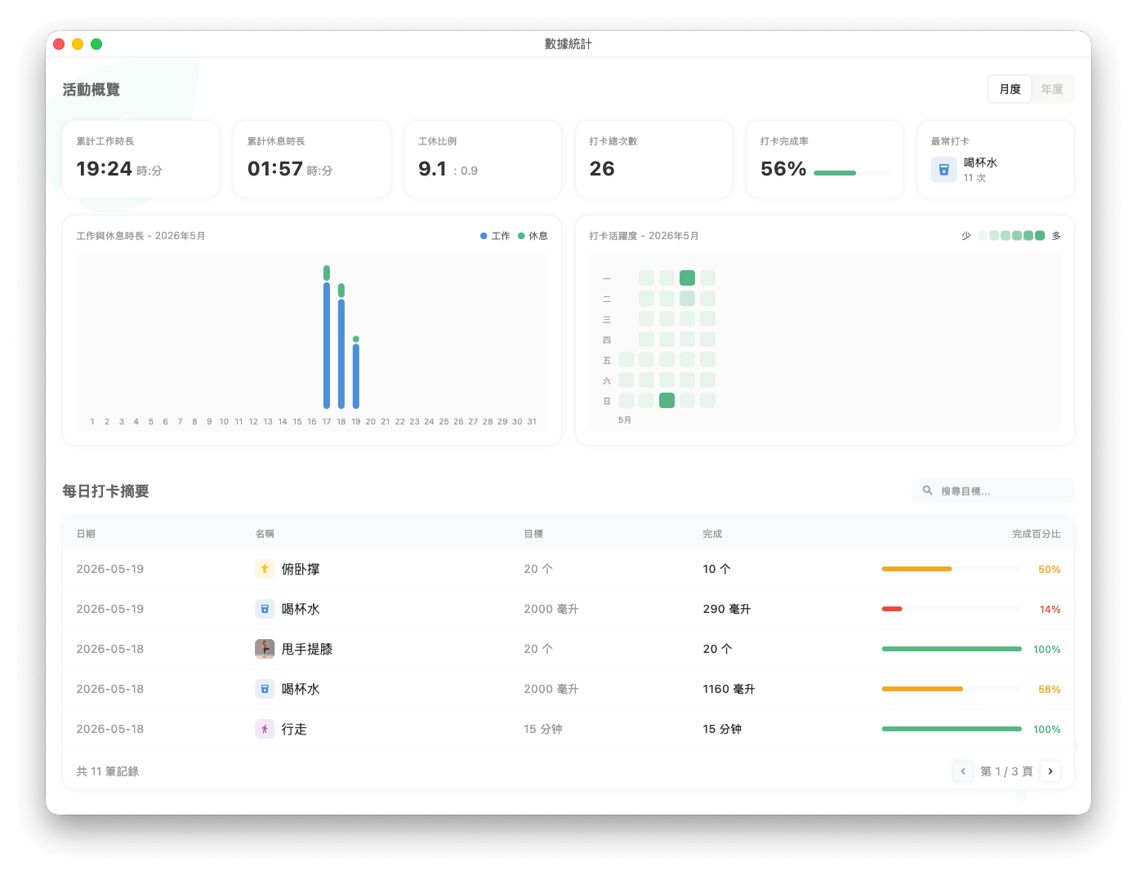Click the 工休比例 9.1 card
Image resolution: width=1137 pixels, height=875 pixels.
point(483,159)
